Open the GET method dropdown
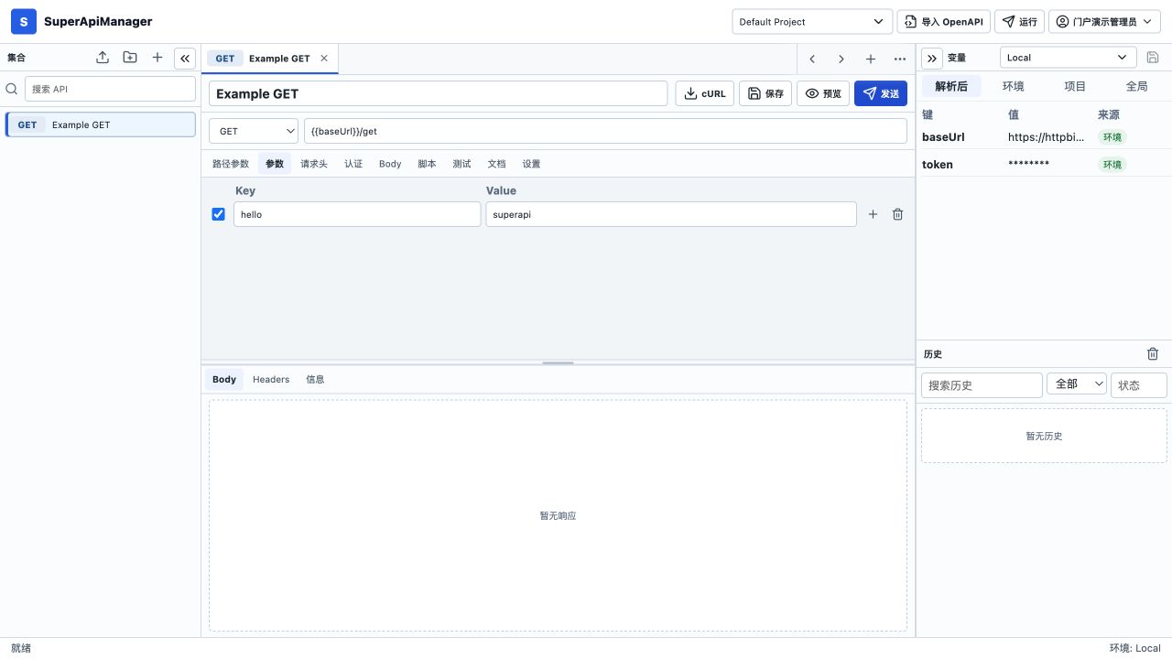1172x659 pixels. click(x=254, y=131)
